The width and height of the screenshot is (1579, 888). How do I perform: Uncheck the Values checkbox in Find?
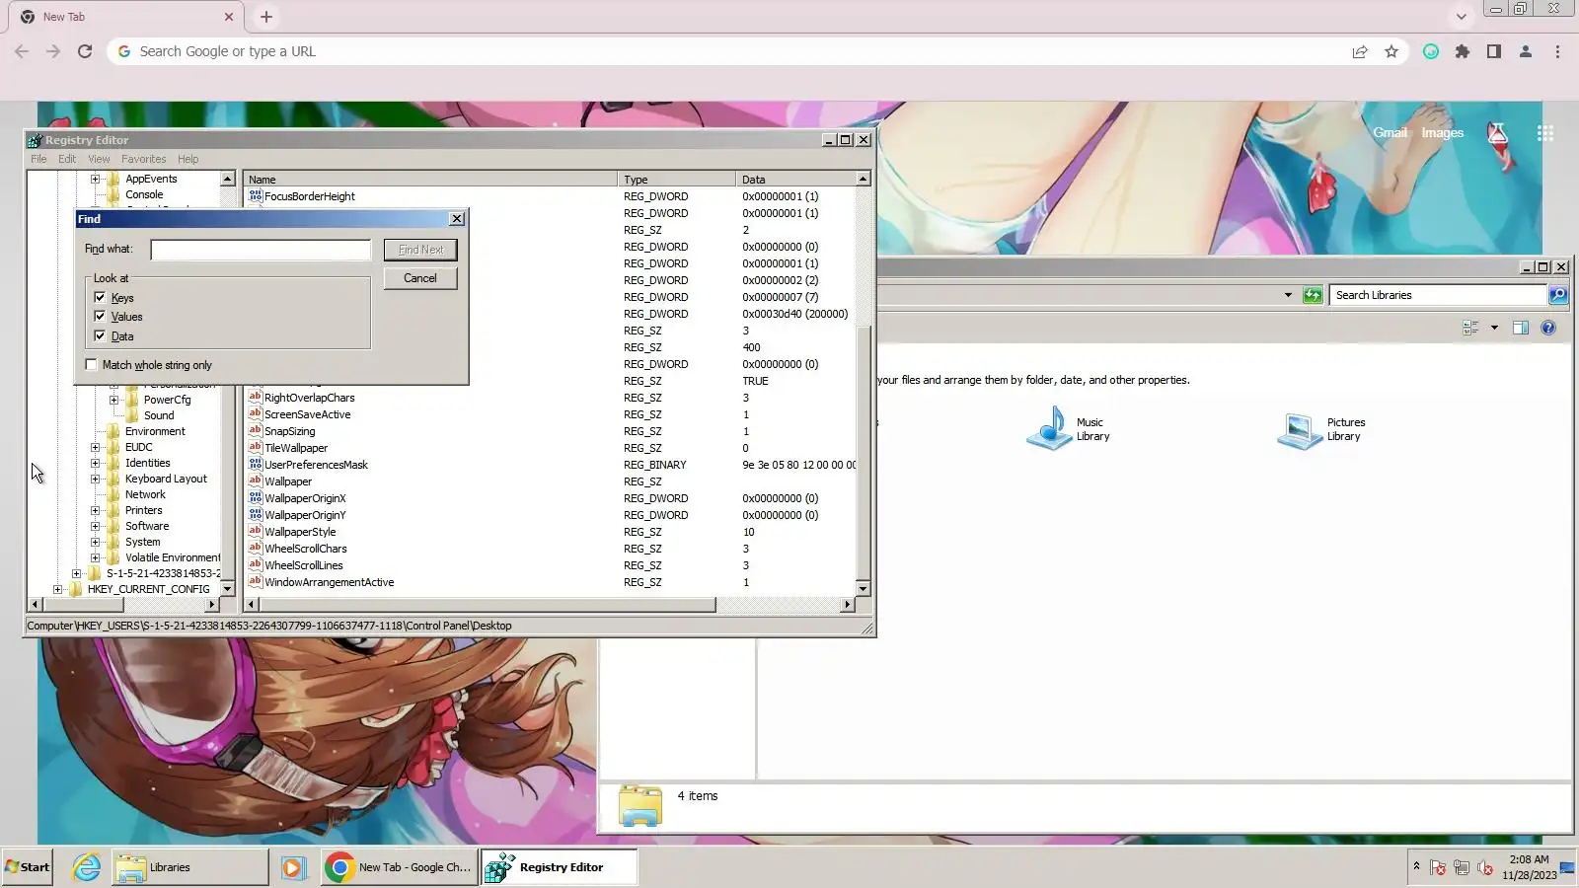[100, 316]
